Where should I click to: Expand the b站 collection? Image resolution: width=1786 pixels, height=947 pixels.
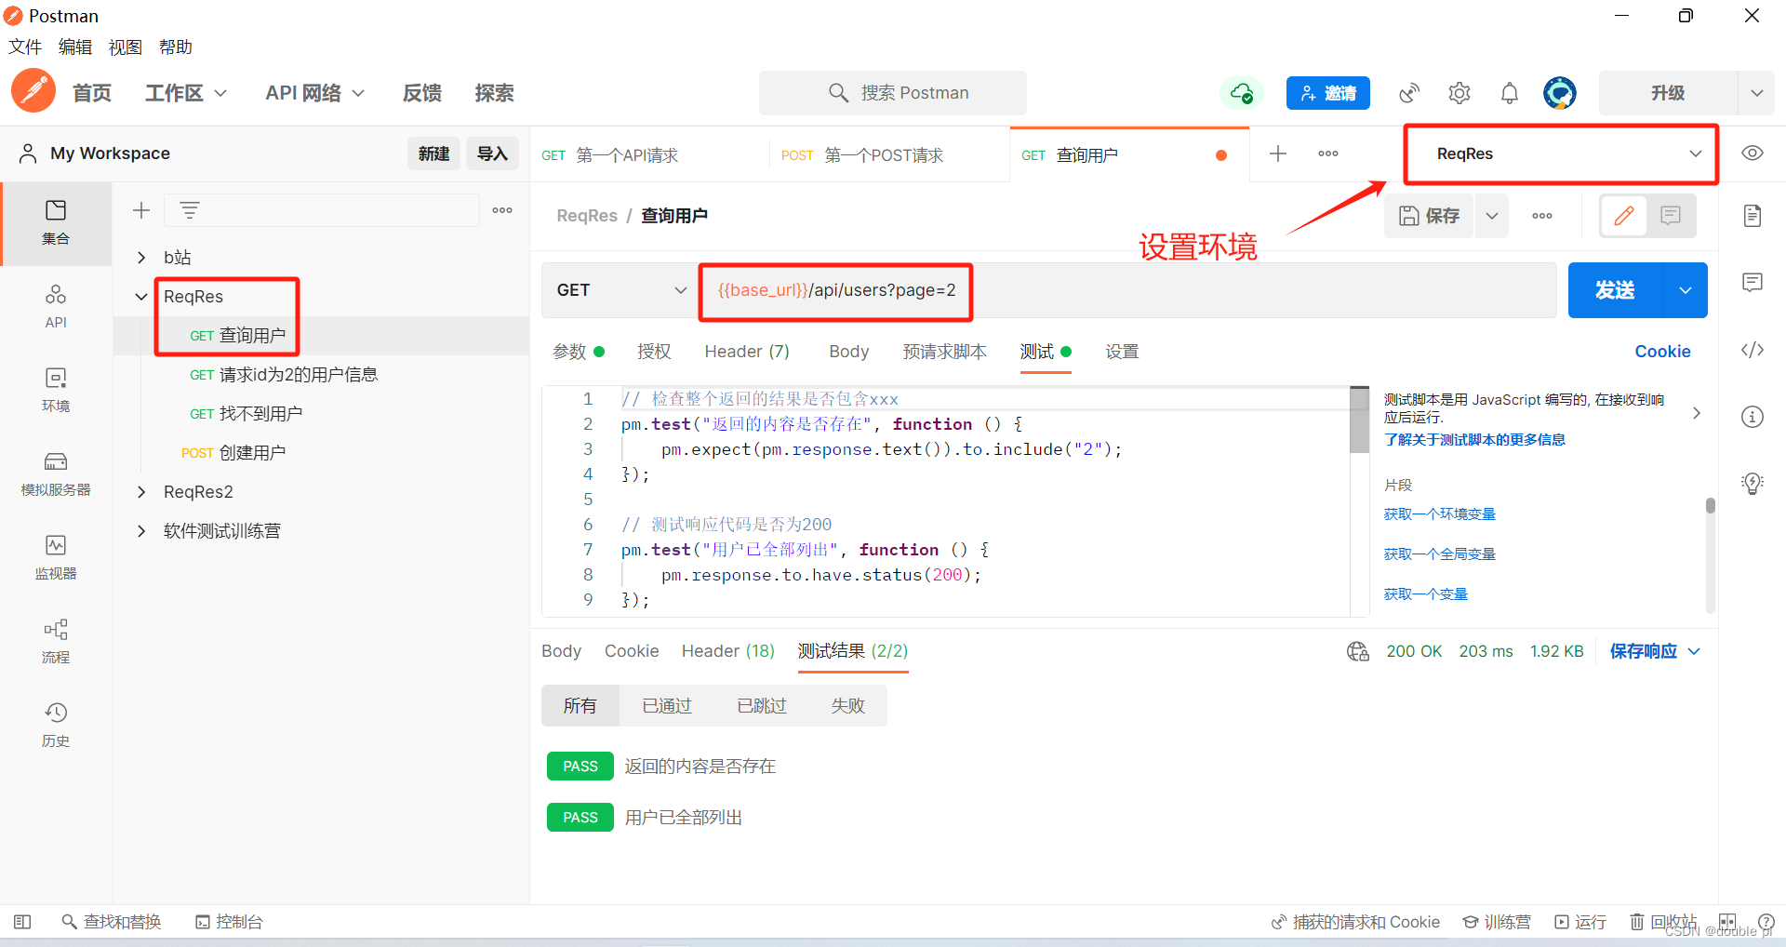point(141,258)
